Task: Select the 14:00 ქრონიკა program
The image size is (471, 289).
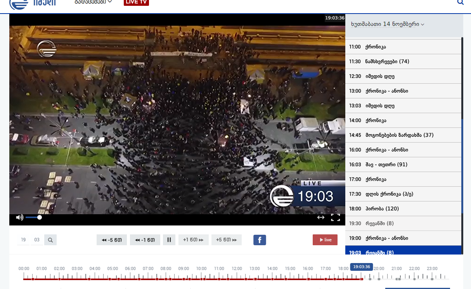Action: [x=403, y=120]
